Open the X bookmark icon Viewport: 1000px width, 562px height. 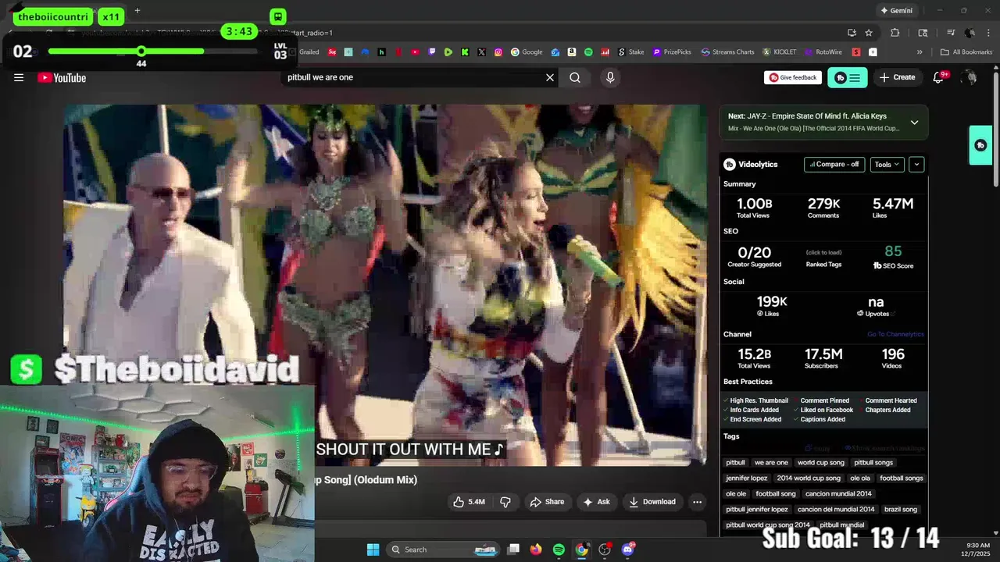coord(481,52)
